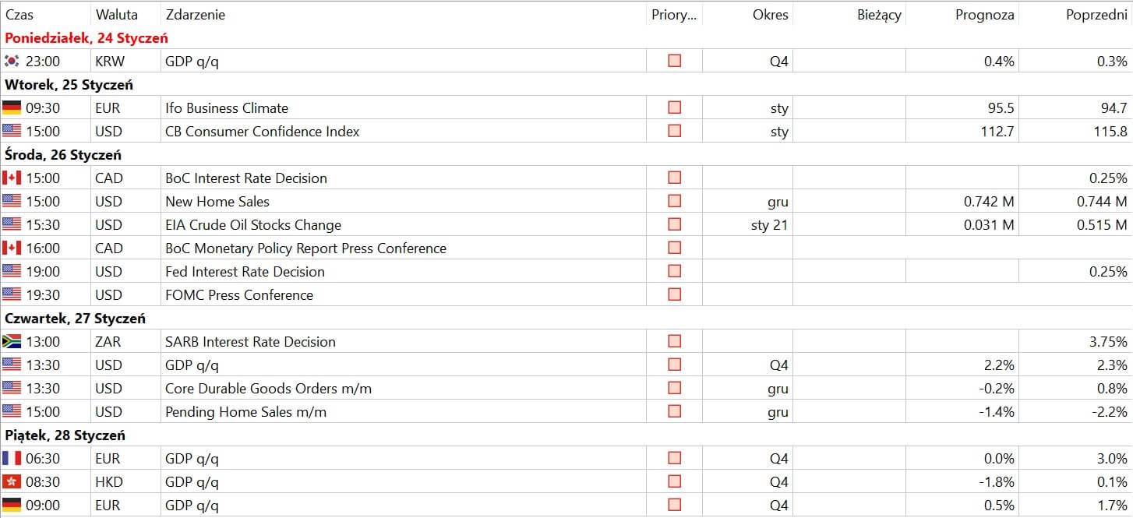Open the New Home Sales event

pos(217,201)
